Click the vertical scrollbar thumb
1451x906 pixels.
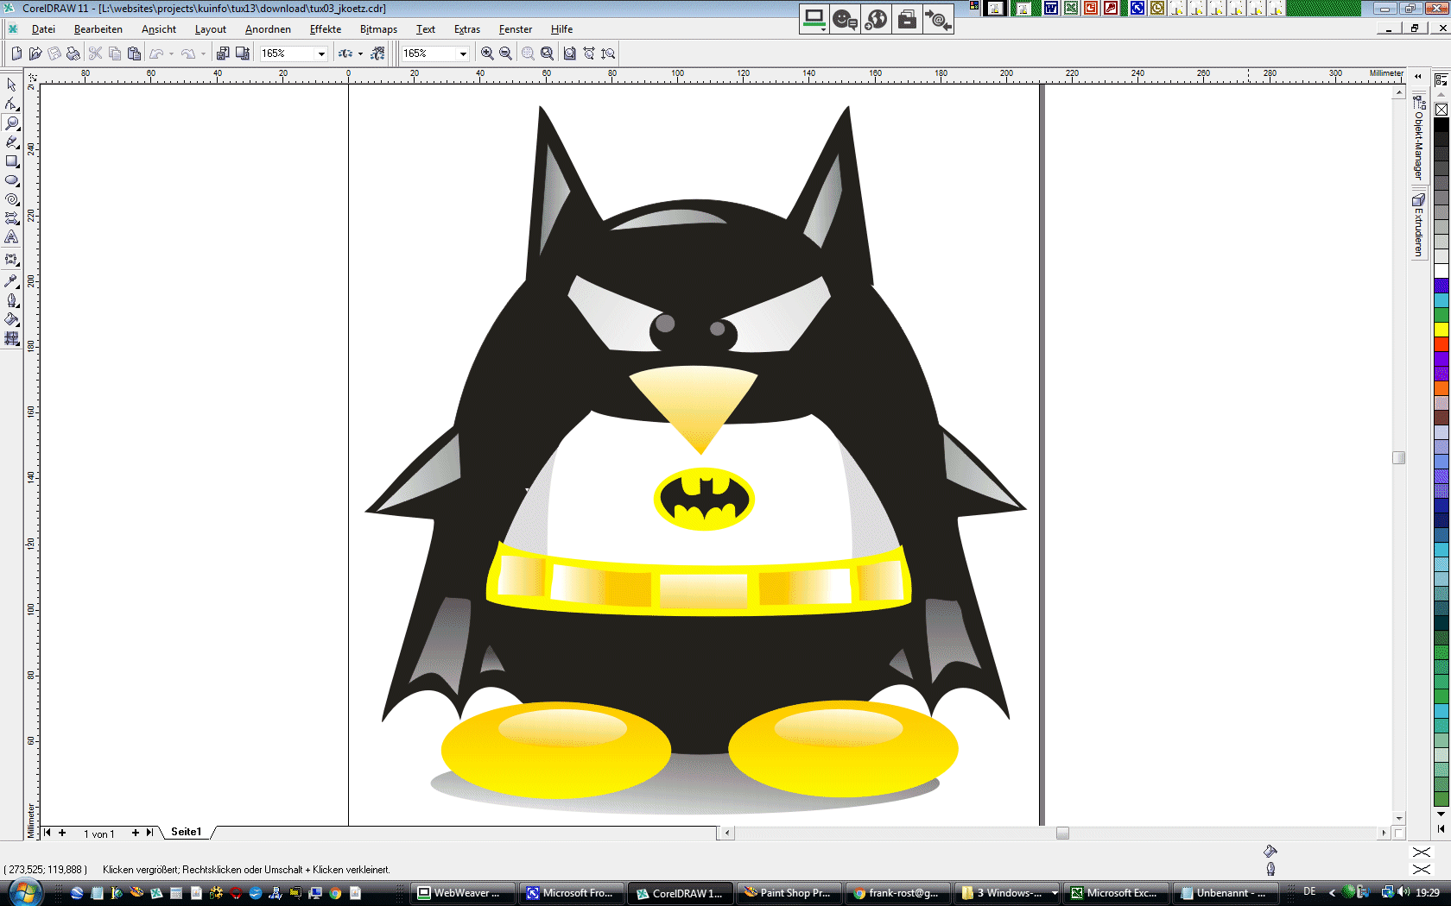pyautogui.click(x=1399, y=457)
